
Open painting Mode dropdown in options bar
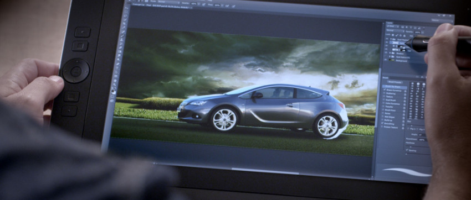[x=169, y=2]
